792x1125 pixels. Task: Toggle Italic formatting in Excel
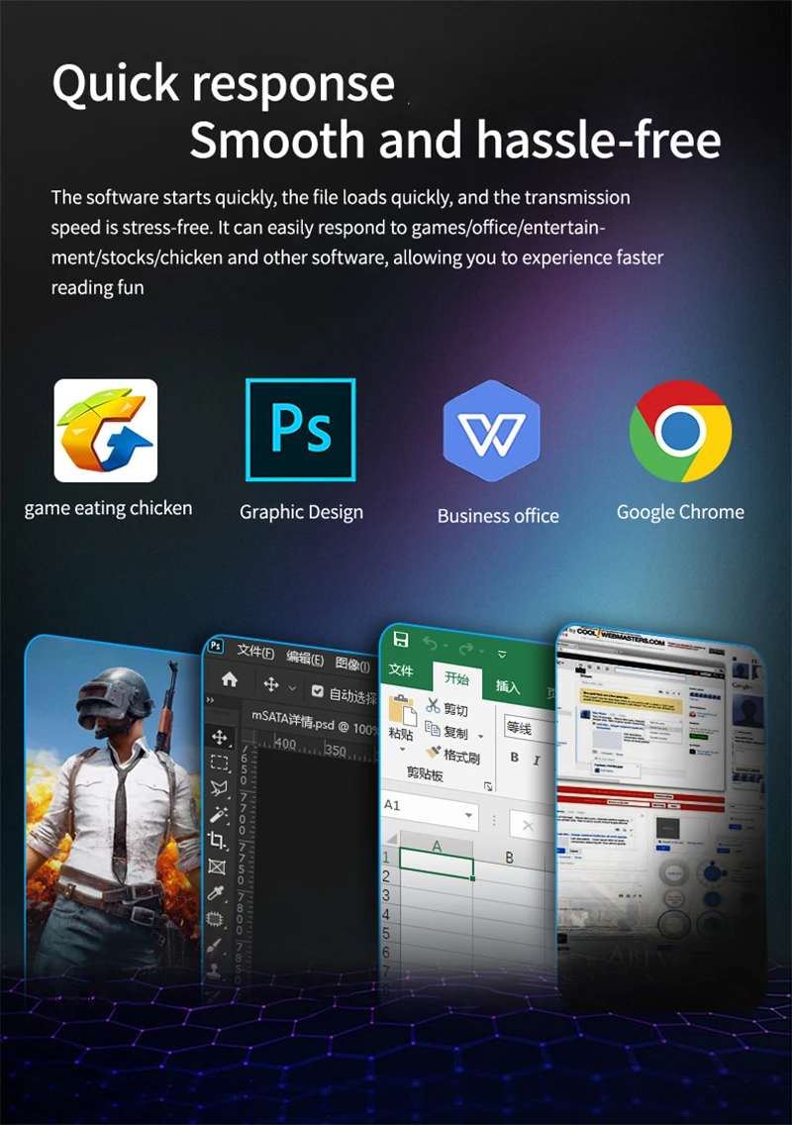pyautogui.click(x=537, y=760)
